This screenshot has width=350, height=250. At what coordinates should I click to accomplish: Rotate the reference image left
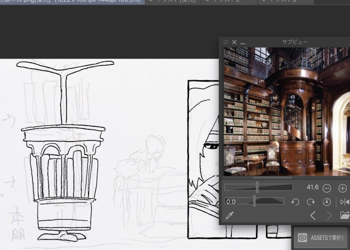(x=295, y=202)
